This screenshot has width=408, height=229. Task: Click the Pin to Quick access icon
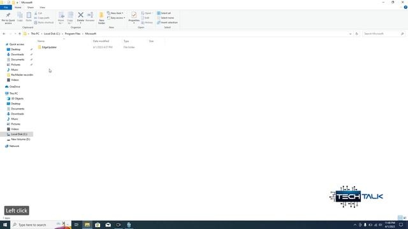coord(8,15)
